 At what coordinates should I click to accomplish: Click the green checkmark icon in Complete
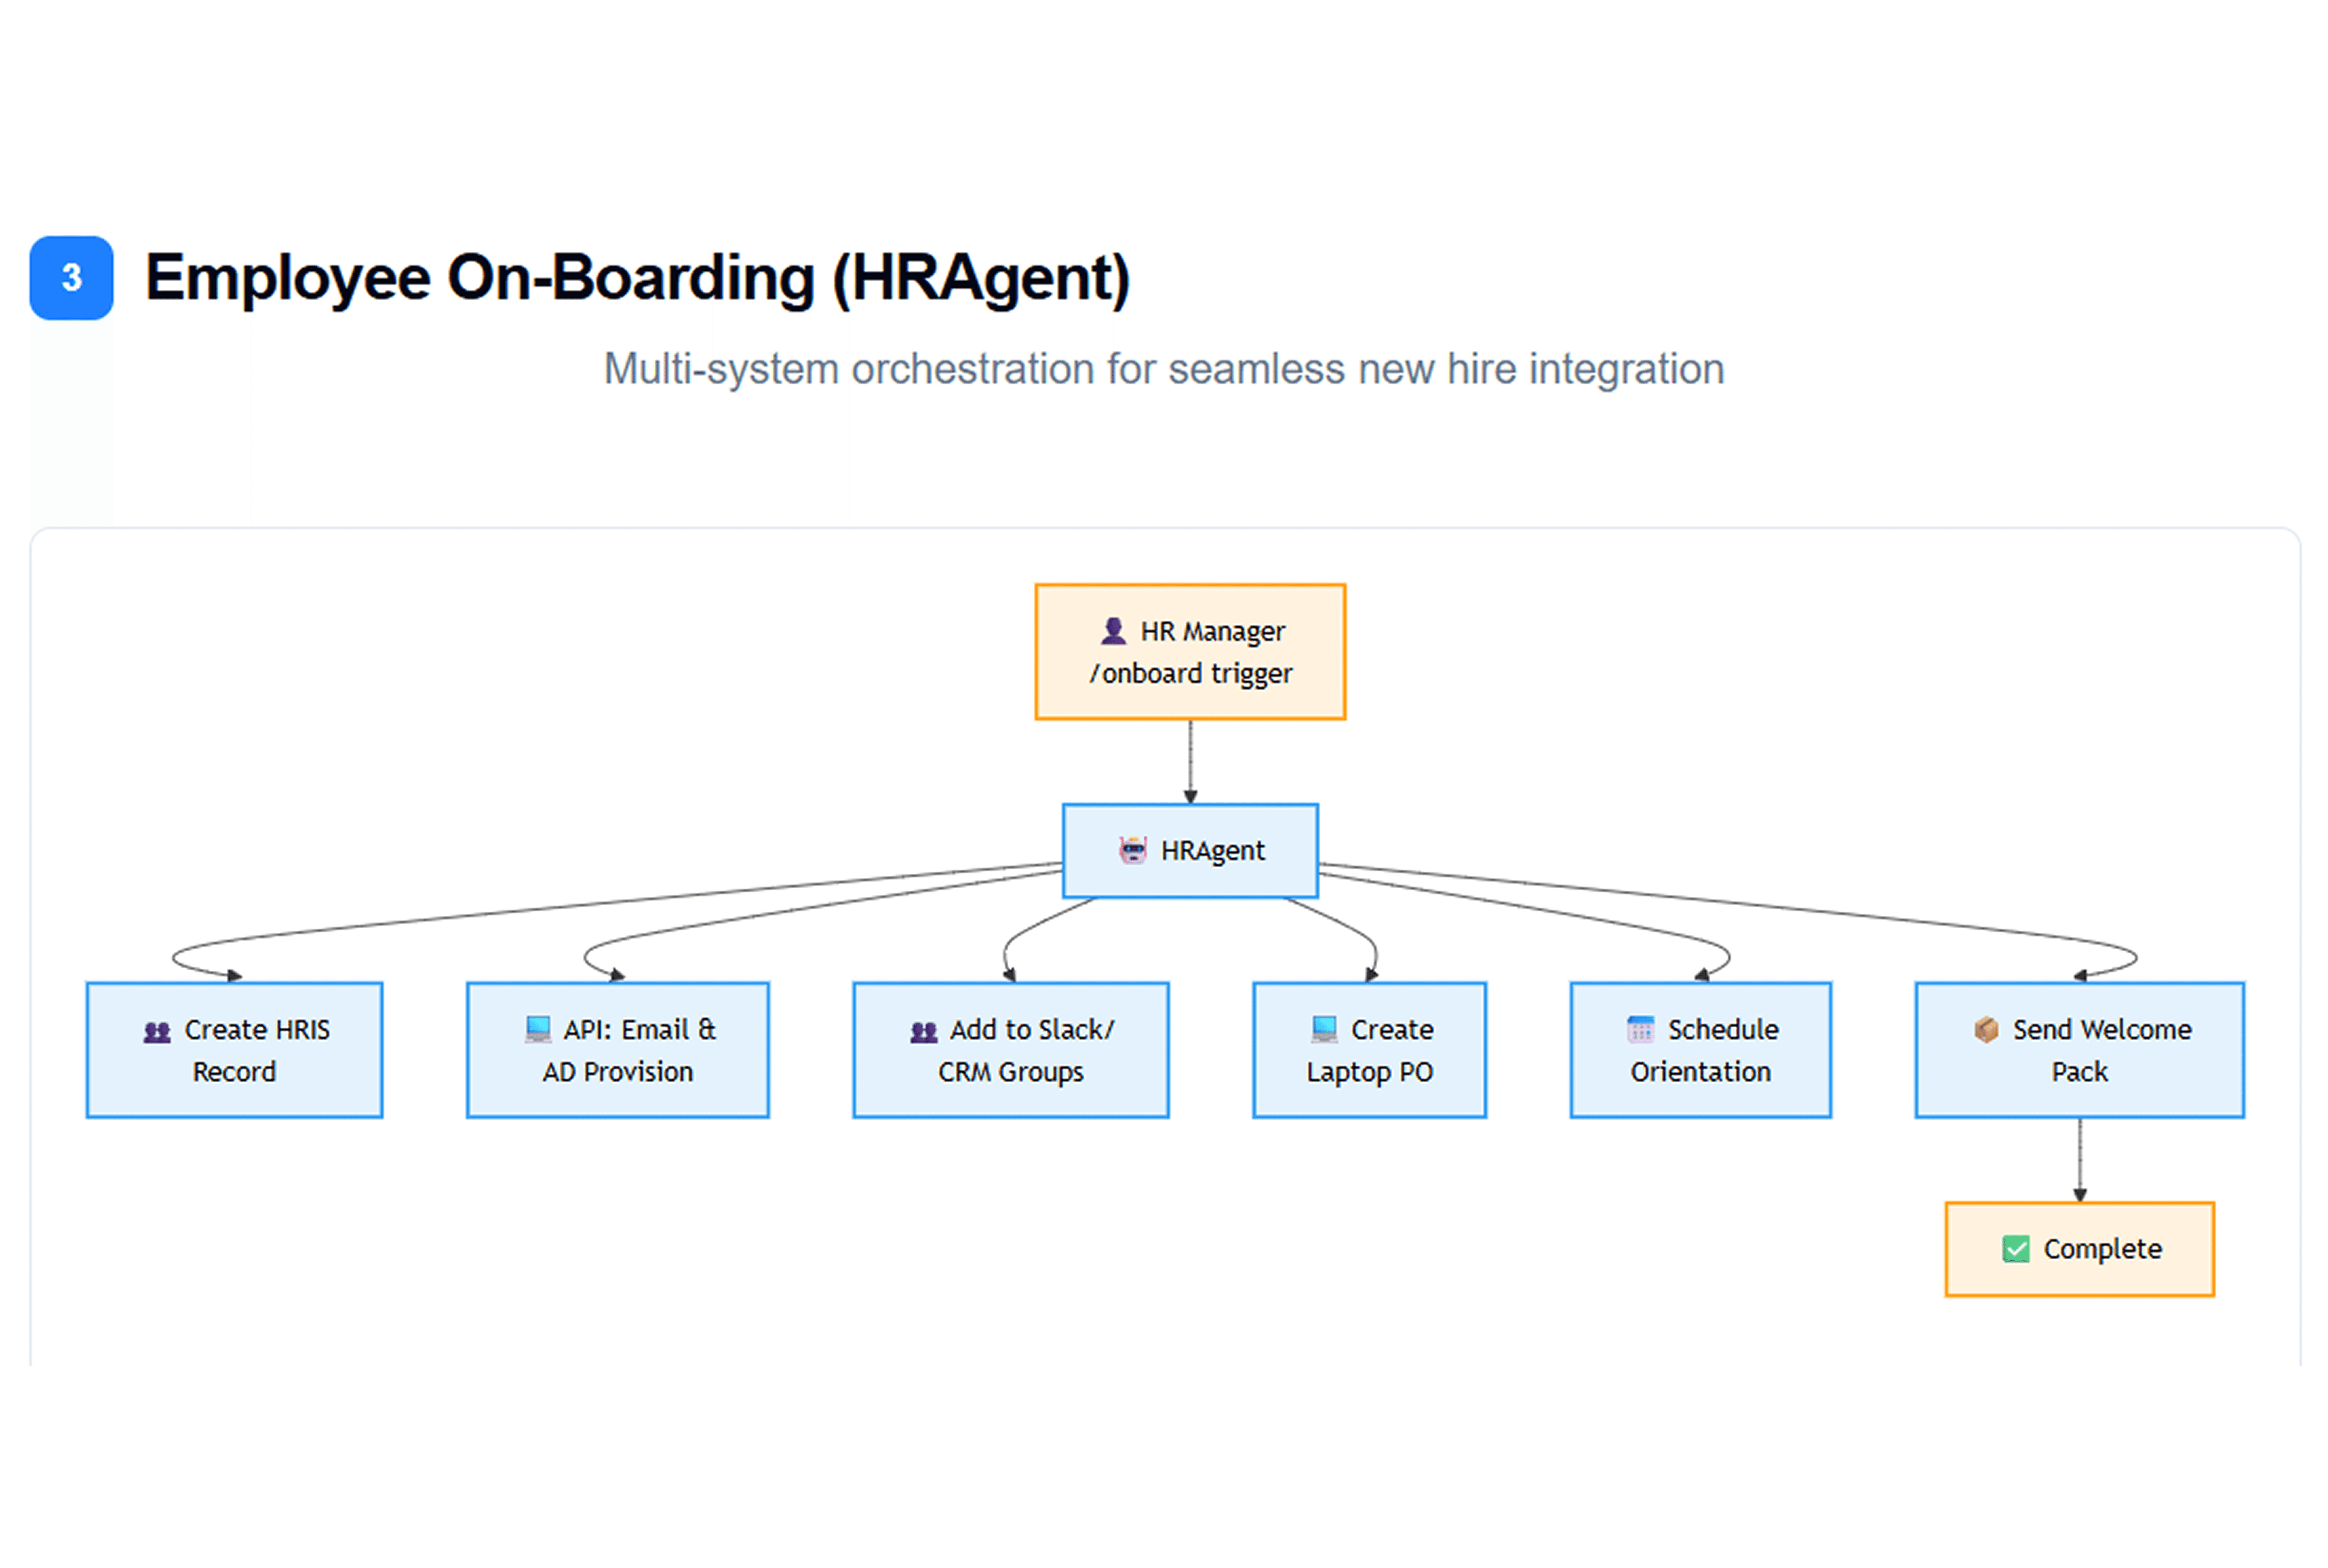(x=2016, y=1249)
